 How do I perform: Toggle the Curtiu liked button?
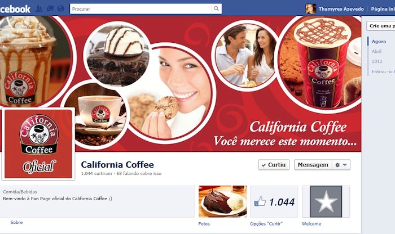point(274,165)
